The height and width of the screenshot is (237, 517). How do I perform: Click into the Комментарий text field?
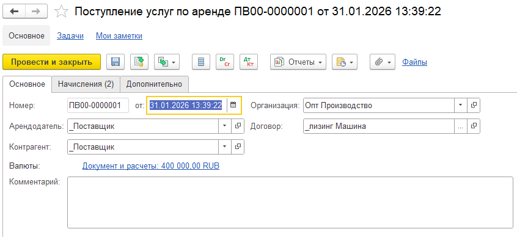click(x=290, y=202)
